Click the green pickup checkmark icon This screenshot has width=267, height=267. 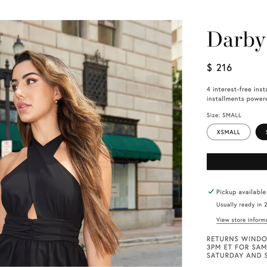[211, 192]
